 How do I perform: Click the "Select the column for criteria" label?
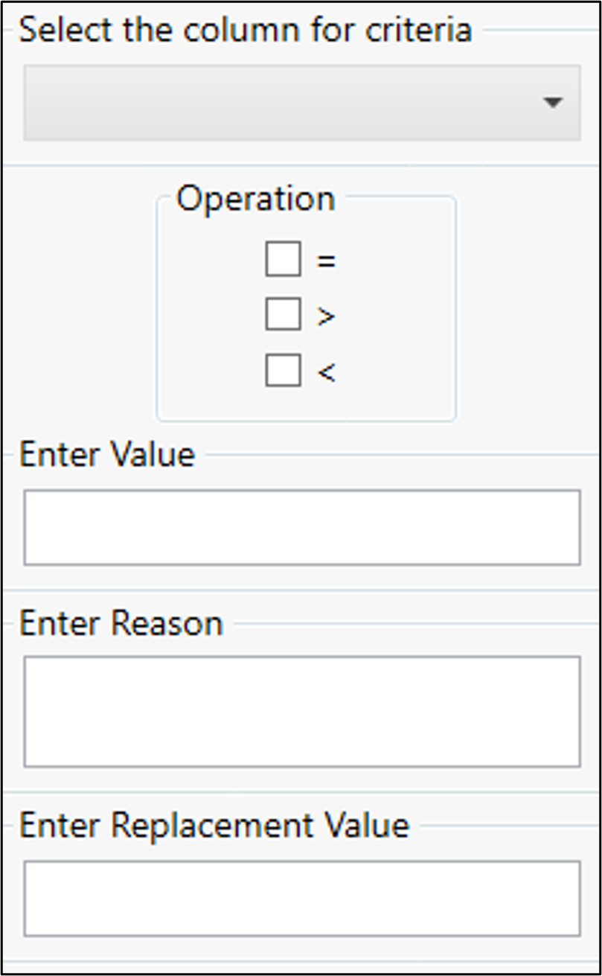point(245,30)
